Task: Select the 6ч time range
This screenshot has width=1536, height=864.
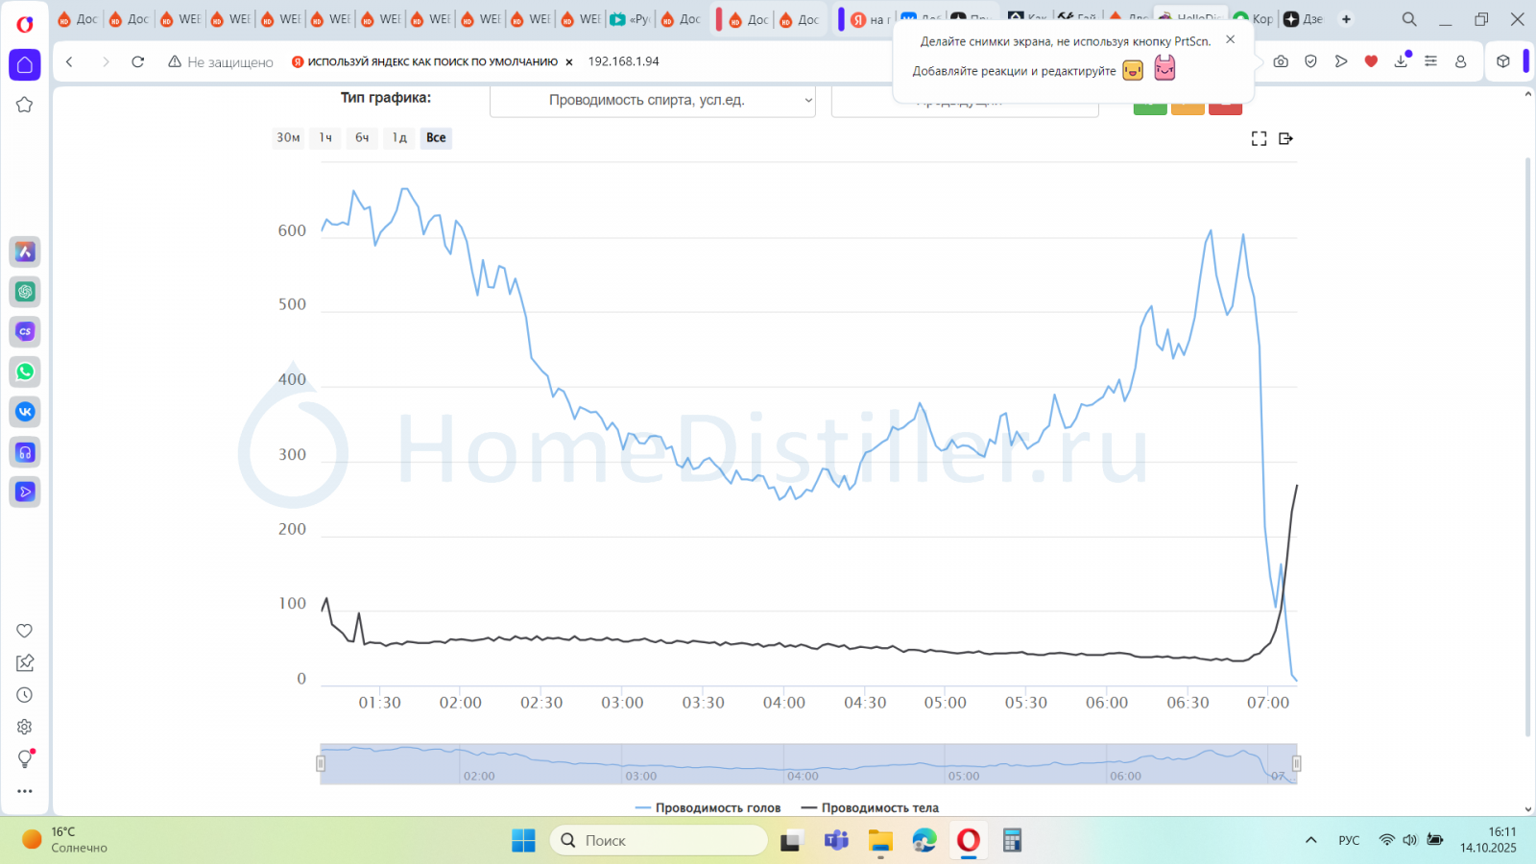Action: (x=362, y=138)
